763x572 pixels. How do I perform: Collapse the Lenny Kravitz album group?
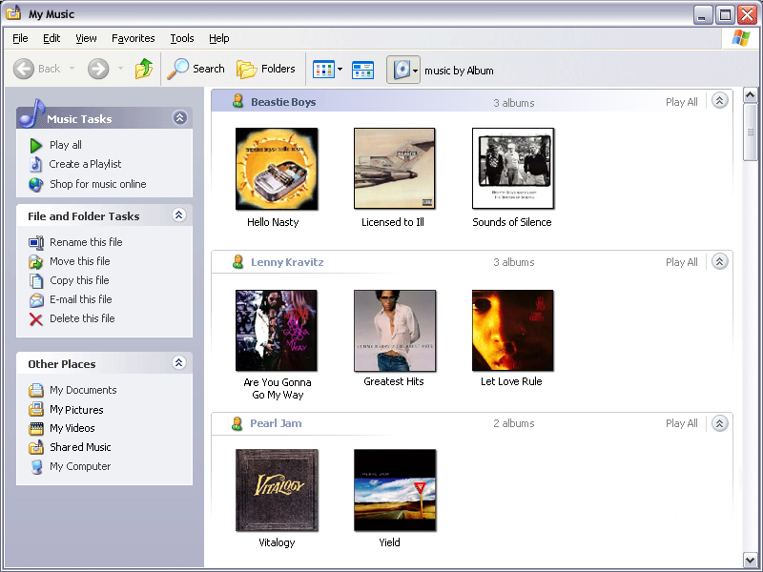coord(720,261)
